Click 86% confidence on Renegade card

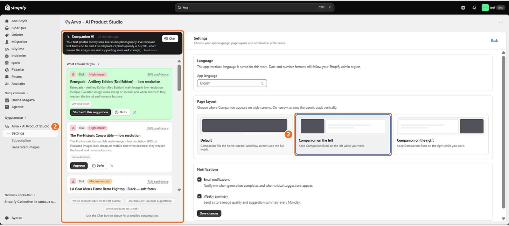[158, 75]
